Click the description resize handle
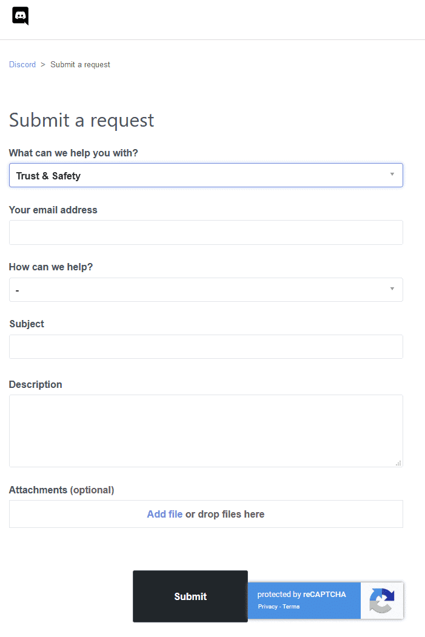 click(x=399, y=463)
